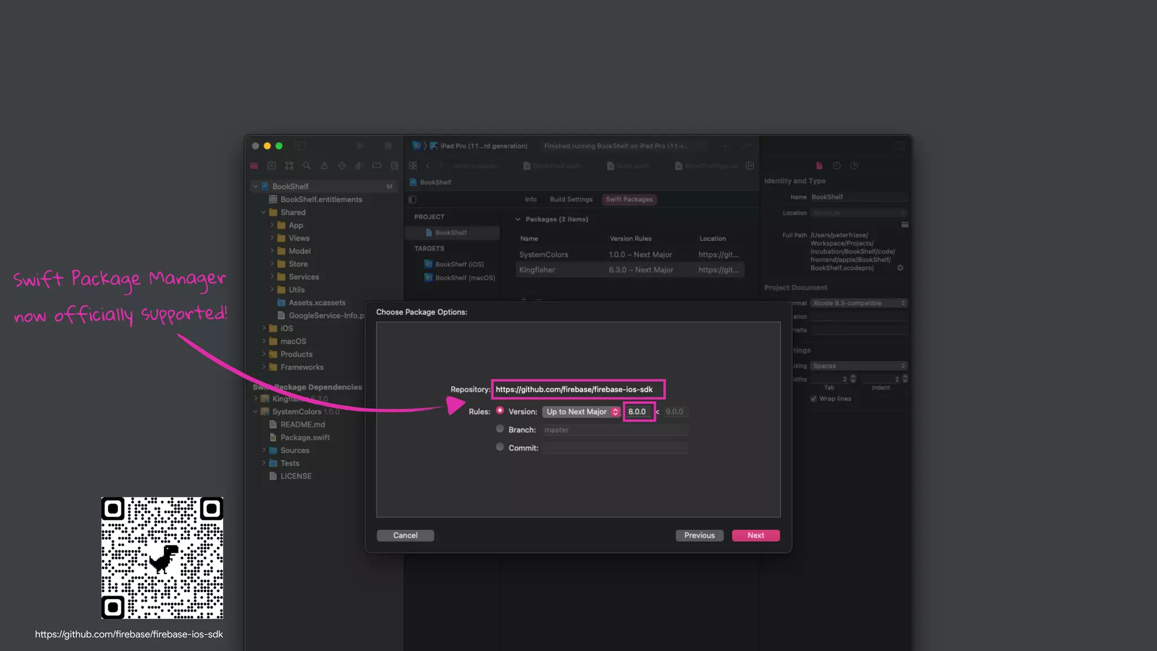Click the BookShelf breadcrumb in jump bar
The image size is (1157, 651).
tap(430, 183)
